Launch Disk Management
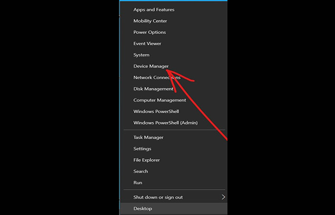The width and height of the screenshot is (335, 215). 173,89
